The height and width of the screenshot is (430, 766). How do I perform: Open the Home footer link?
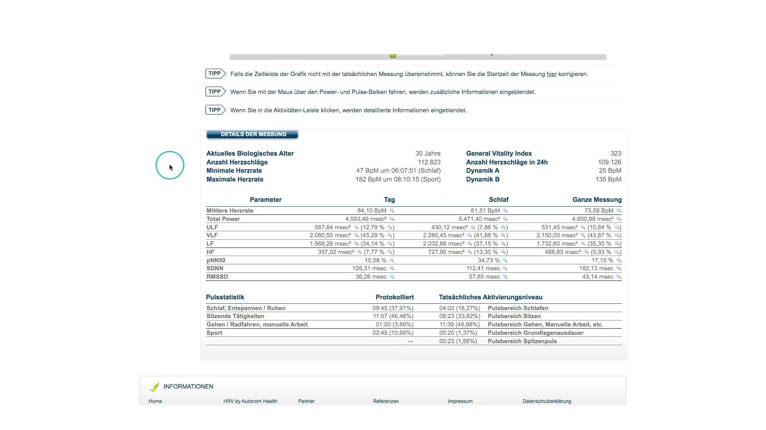coord(155,401)
